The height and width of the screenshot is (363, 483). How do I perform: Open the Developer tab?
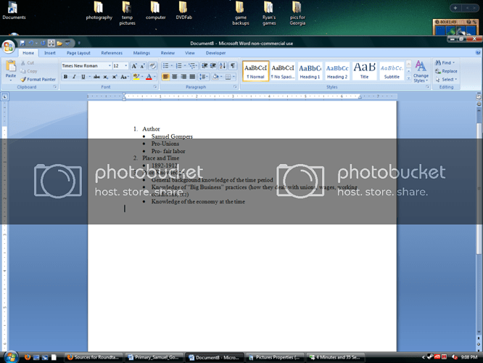point(215,53)
